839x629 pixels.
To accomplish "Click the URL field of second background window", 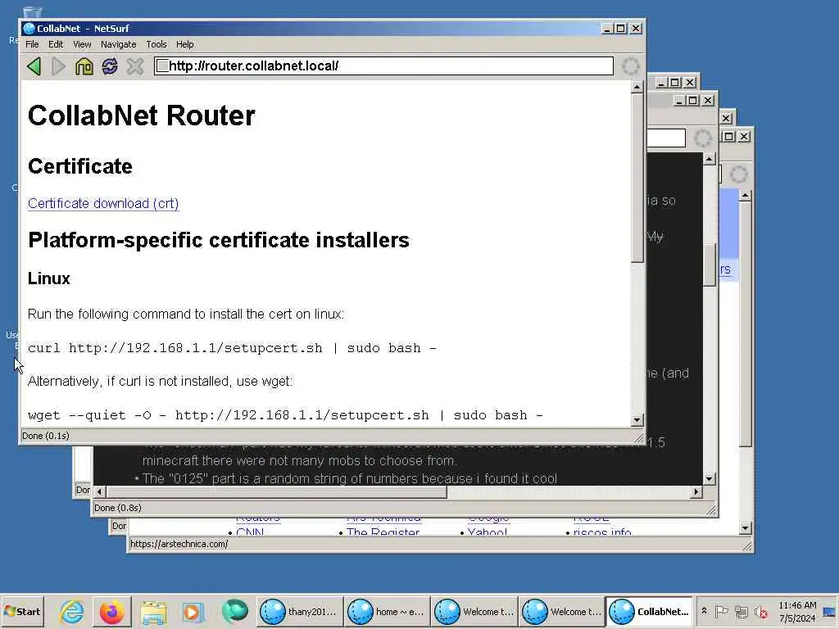I will [665, 138].
